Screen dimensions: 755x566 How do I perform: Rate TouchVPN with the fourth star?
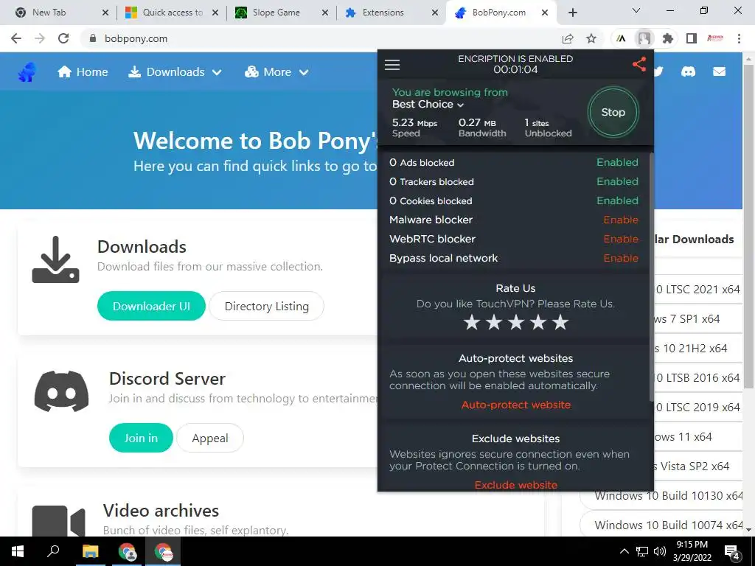pos(538,323)
